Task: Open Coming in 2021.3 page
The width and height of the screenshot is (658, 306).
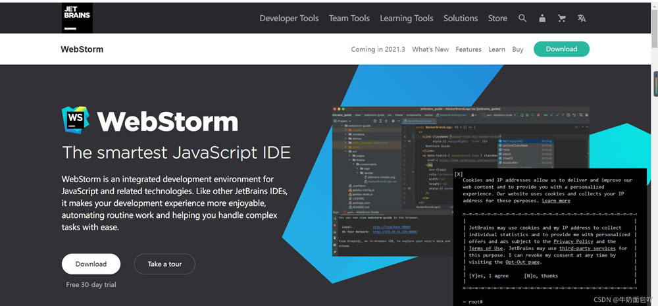Action: pyautogui.click(x=378, y=49)
